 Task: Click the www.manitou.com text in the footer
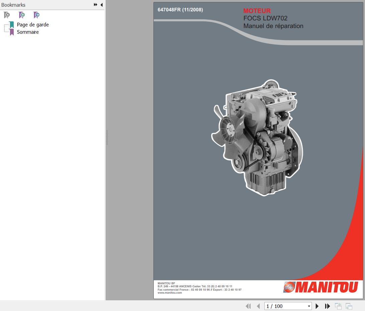[170, 293]
